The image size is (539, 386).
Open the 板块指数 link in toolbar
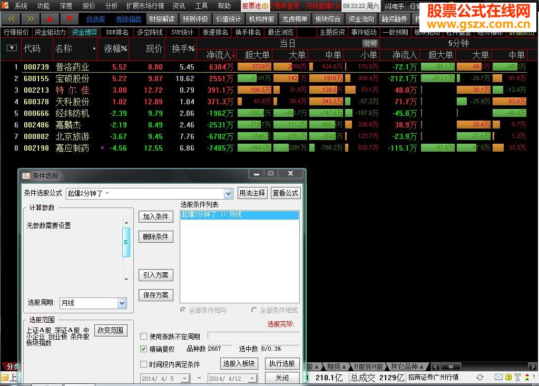point(129,19)
